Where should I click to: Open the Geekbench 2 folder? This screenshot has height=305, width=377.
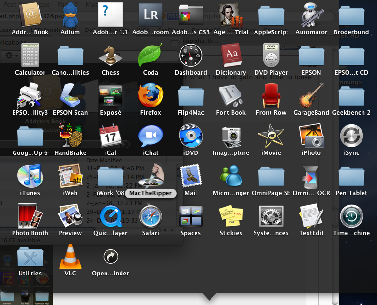pos(351,96)
